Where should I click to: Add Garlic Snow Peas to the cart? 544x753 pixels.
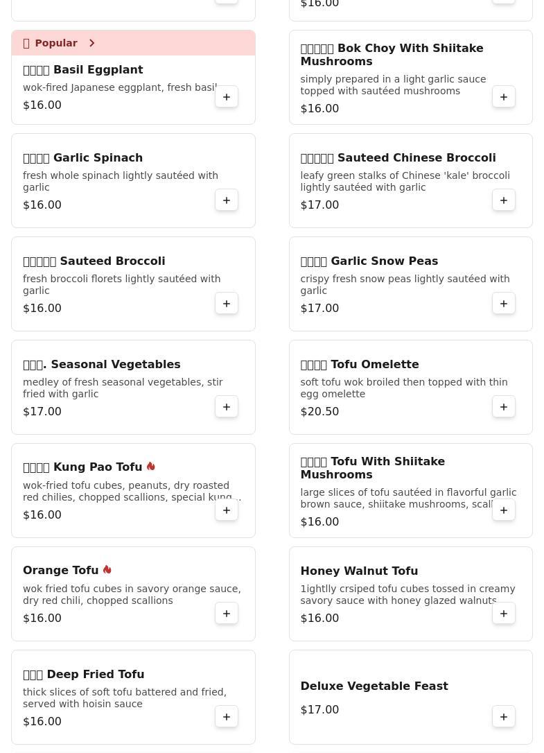click(x=504, y=304)
